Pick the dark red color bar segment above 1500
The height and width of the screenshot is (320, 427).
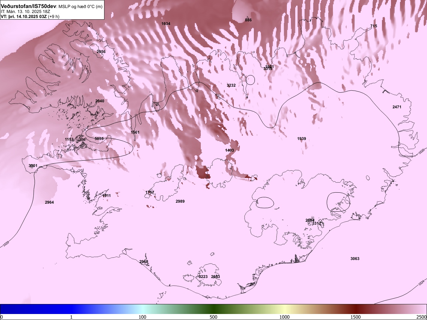pyautogui.click(x=356, y=309)
